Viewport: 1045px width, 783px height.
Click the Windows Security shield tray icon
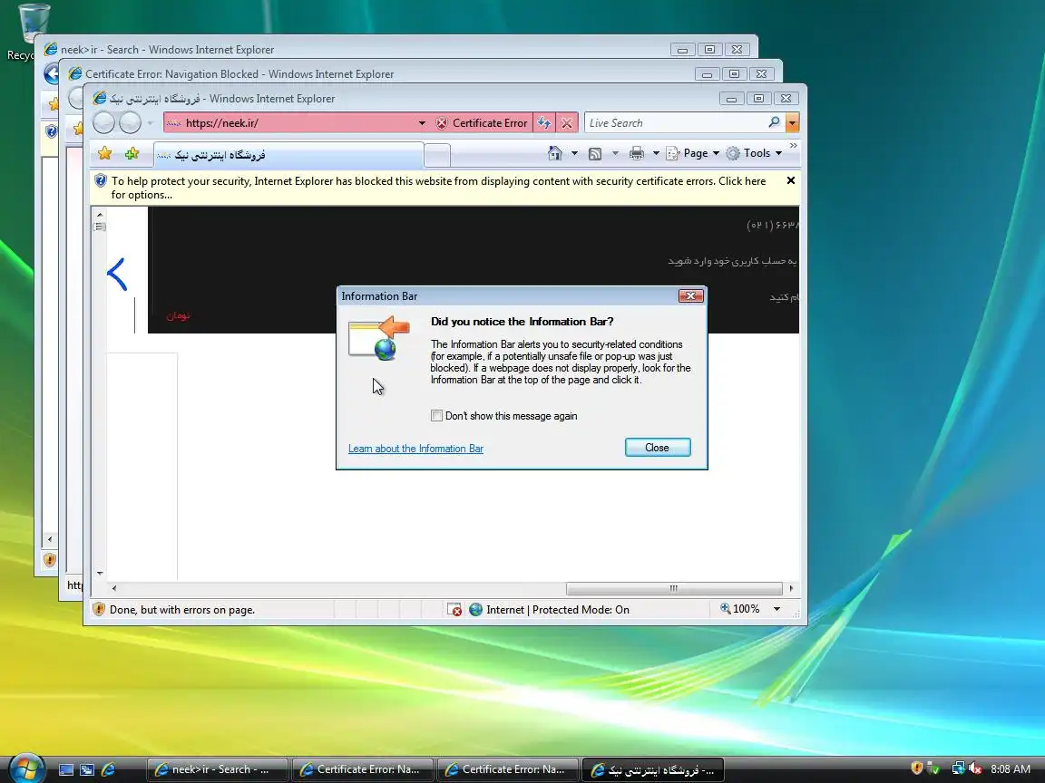(917, 768)
